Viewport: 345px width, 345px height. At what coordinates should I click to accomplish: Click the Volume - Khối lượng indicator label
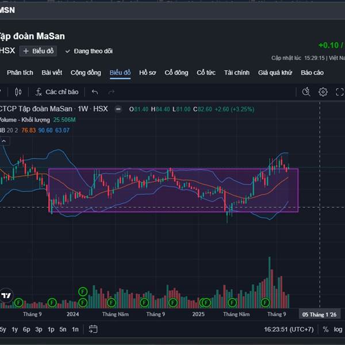[x=25, y=120]
